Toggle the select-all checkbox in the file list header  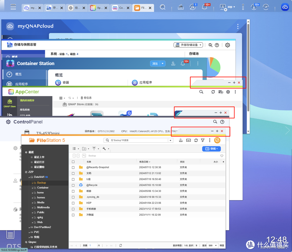click(73, 162)
